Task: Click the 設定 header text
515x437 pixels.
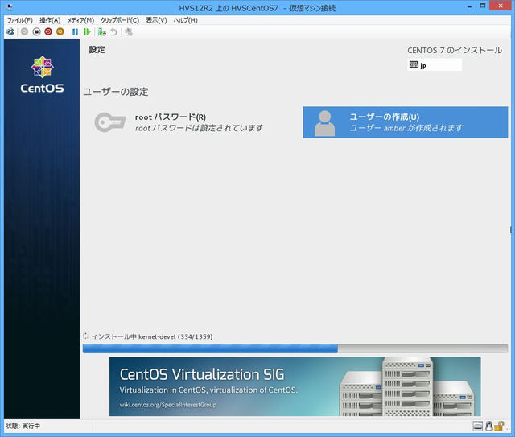Action: point(97,50)
